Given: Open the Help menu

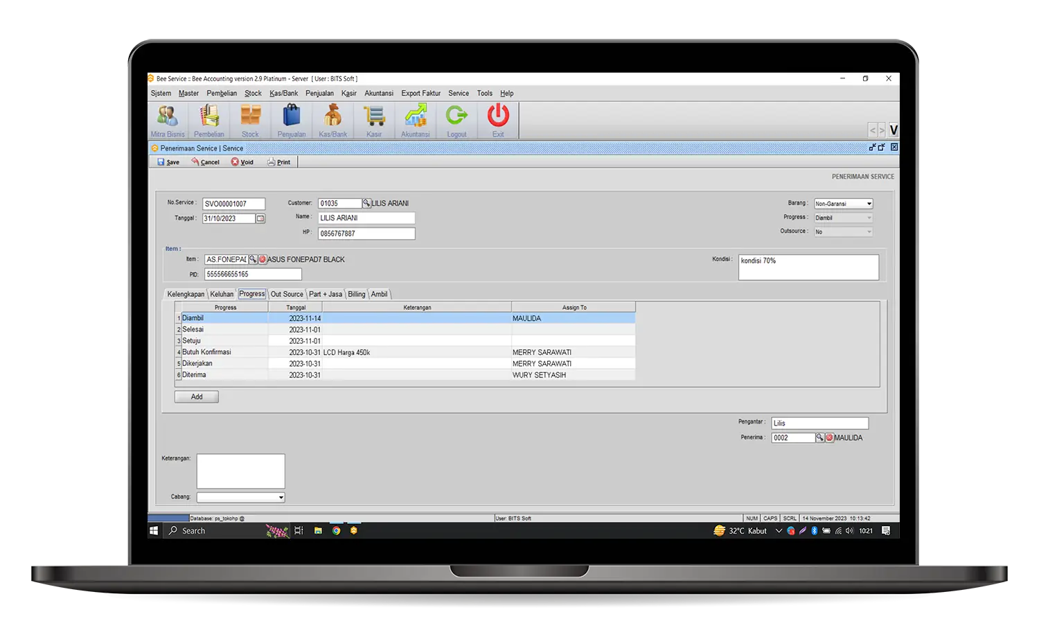Looking at the screenshot, I should pos(507,94).
